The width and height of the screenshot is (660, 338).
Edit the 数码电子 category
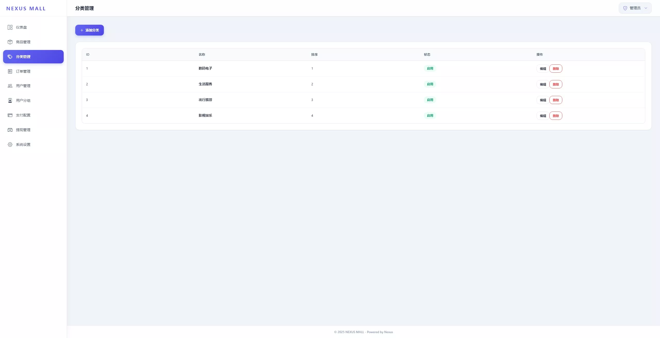543,69
